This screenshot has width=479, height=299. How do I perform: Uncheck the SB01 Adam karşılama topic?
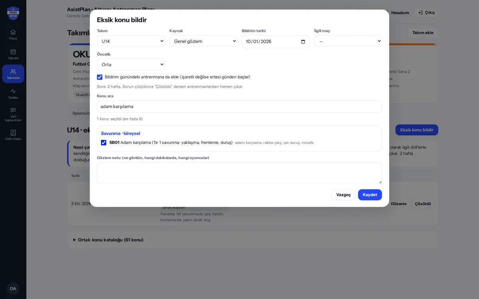point(104,143)
